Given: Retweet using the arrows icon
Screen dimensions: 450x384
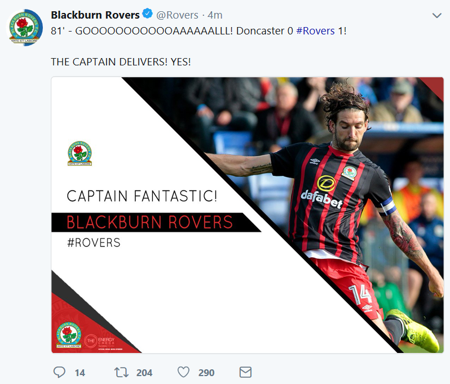Looking at the screenshot, I should coord(121,372).
